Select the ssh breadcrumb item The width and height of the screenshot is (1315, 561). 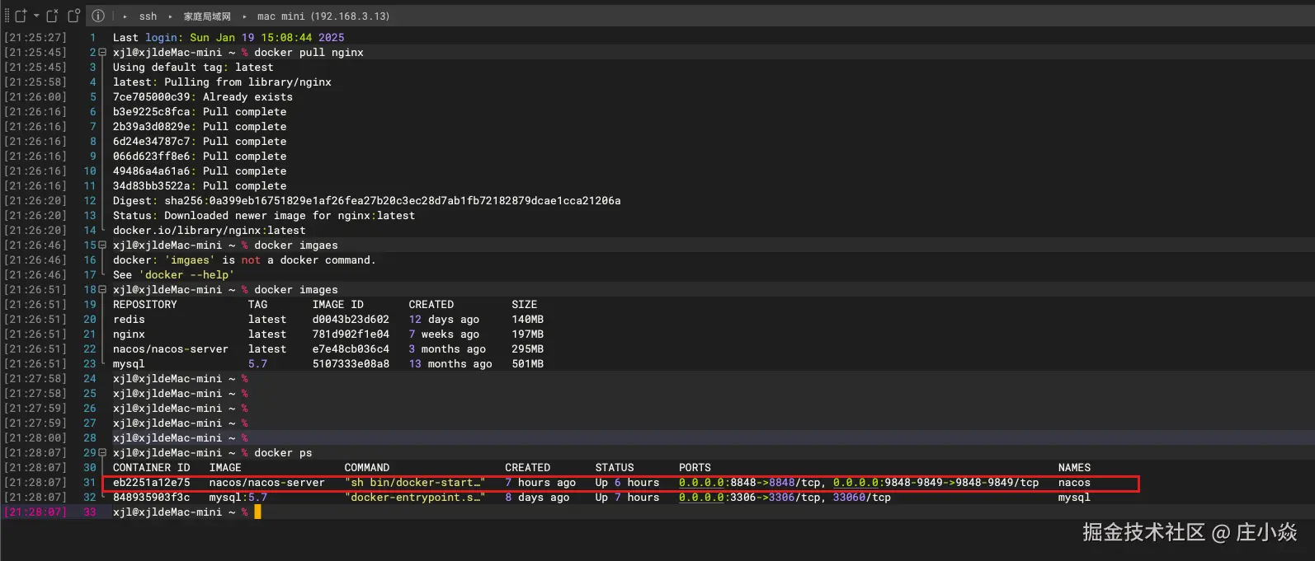point(148,16)
